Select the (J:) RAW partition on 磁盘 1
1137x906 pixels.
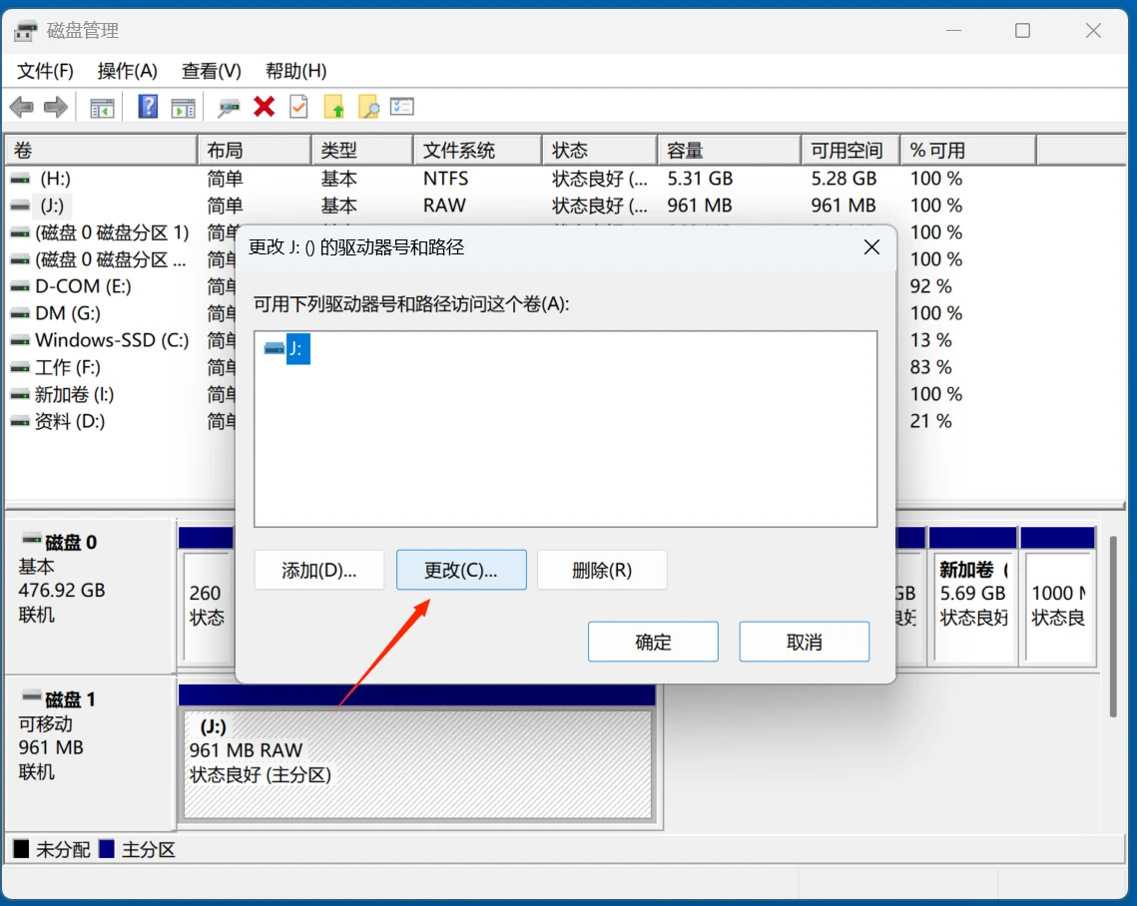pos(419,763)
